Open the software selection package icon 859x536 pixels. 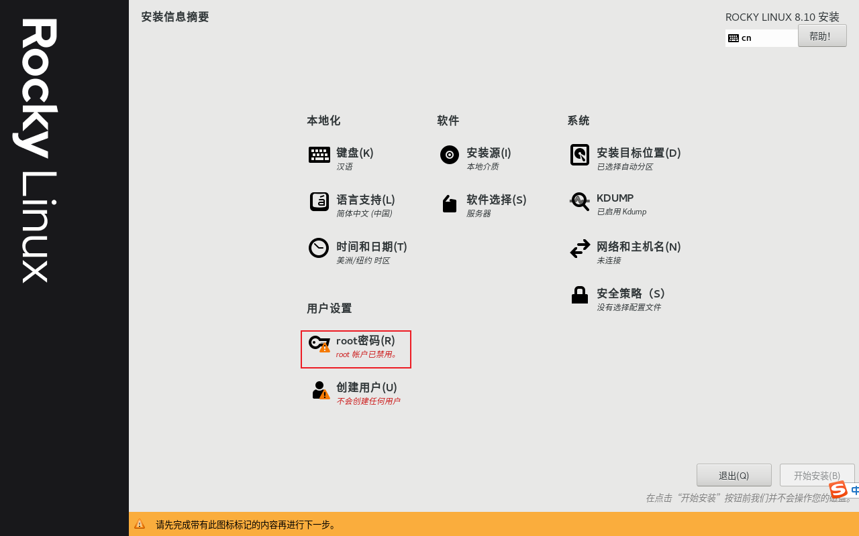pyautogui.click(x=450, y=204)
